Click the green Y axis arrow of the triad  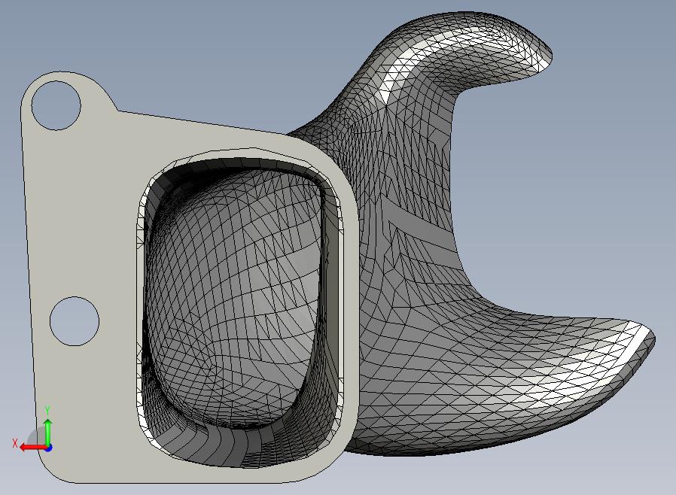coord(48,432)
